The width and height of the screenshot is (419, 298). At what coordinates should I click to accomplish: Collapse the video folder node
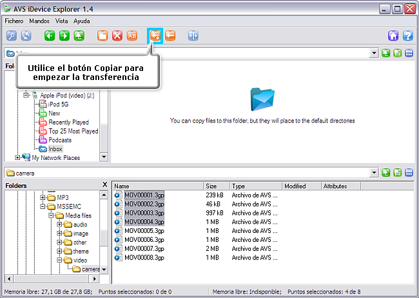(59, 260)
